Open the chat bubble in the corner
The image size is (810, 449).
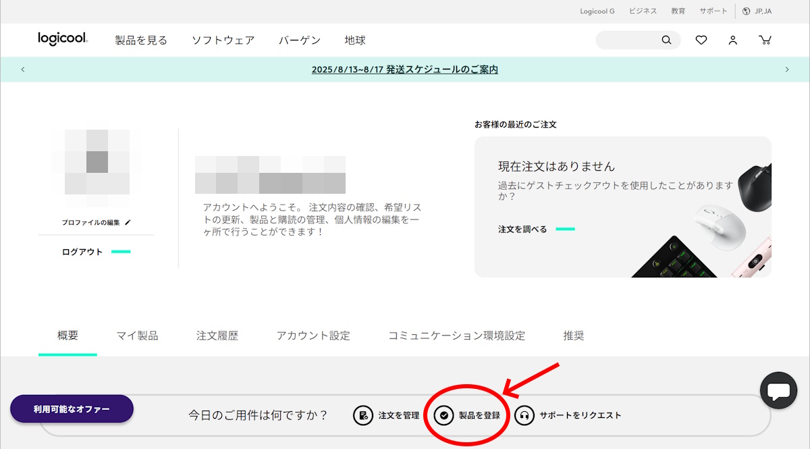[x=778, y=390]
